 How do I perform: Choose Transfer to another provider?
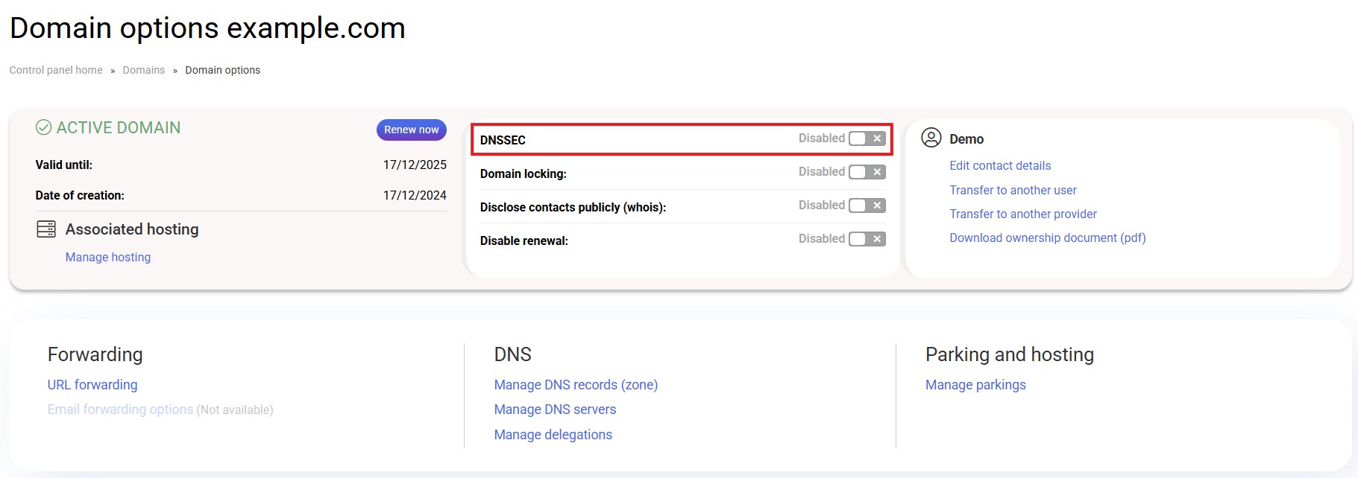[1022, 214]
